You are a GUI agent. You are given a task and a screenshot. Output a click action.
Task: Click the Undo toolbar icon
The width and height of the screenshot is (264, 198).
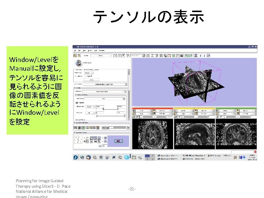[x=187, y=56]
